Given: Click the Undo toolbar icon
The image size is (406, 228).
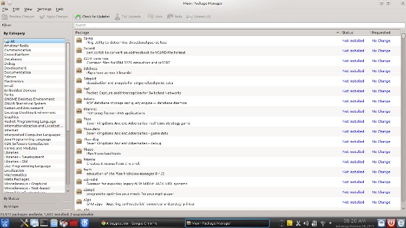Looking at the screenshot, I should [151, 17].
